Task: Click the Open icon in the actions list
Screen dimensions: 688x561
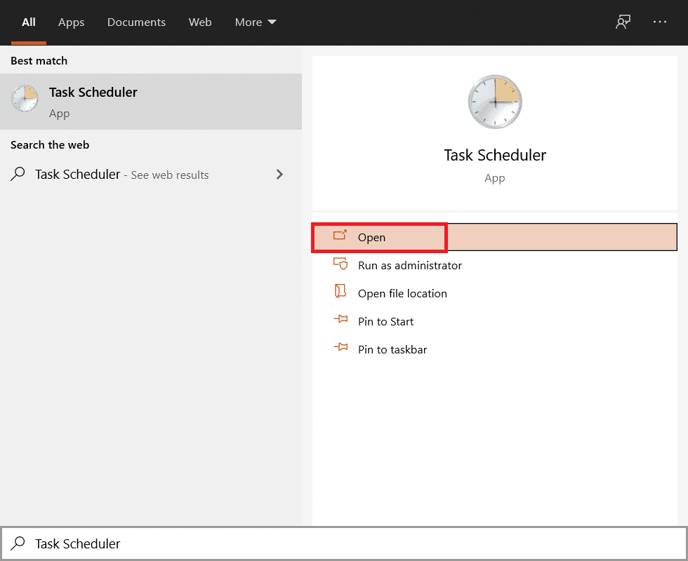Action: 340,236
